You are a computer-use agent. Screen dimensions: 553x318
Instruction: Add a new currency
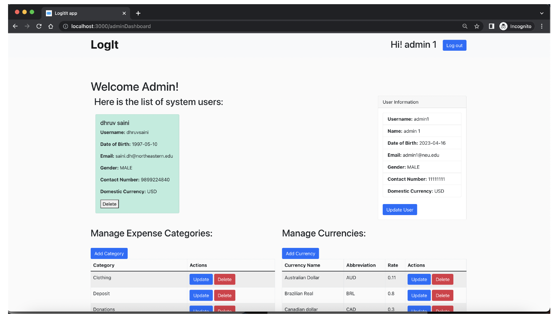300,253
